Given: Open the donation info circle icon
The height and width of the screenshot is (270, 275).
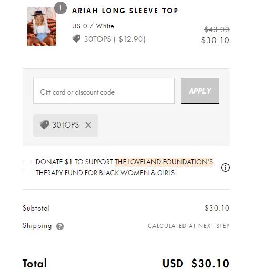Looking at the screenshot, I should pos(226,168).
